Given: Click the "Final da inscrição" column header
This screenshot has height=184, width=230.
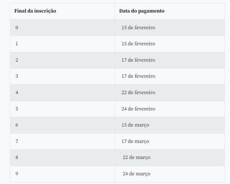Looking at the screenshot, I should pos(35,11).
